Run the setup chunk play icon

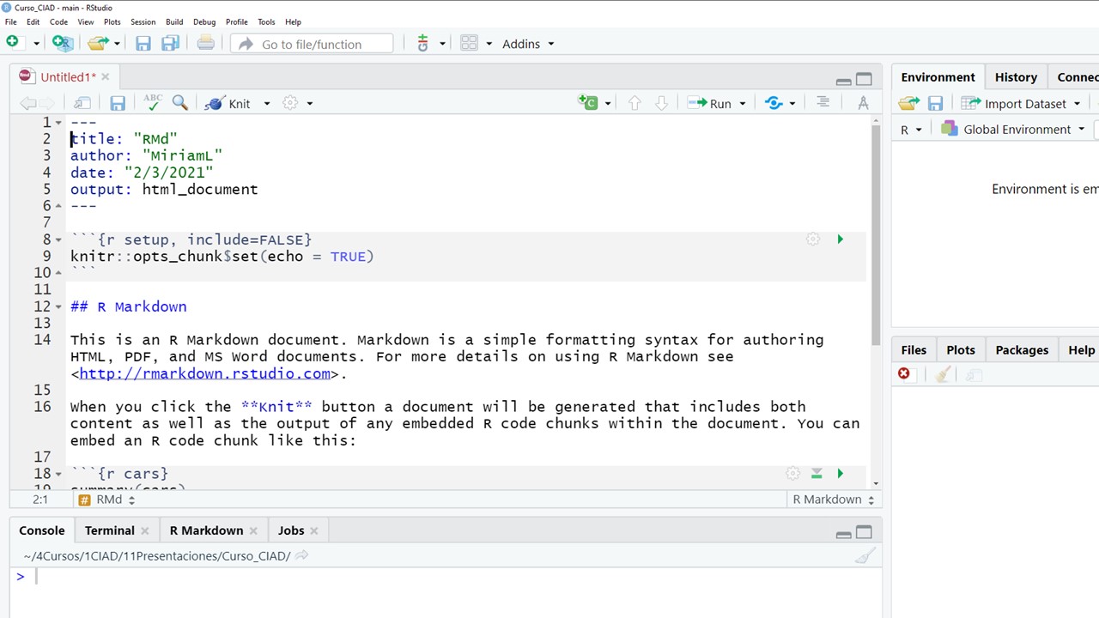point(840,239)
